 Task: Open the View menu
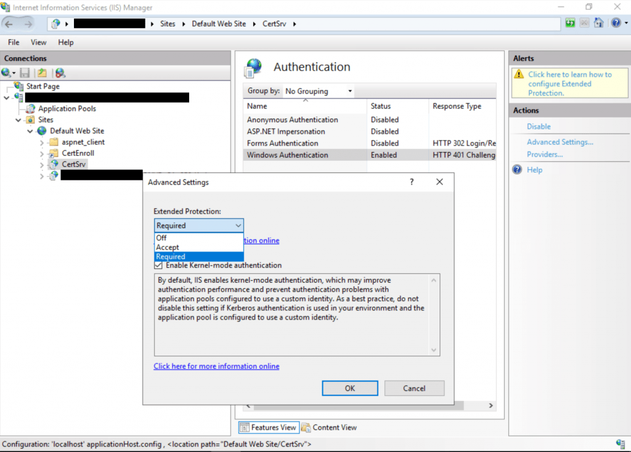pos(39,42)
